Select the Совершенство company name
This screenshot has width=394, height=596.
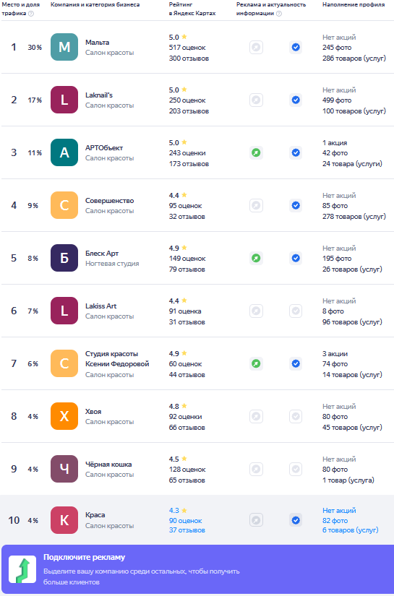110,201
